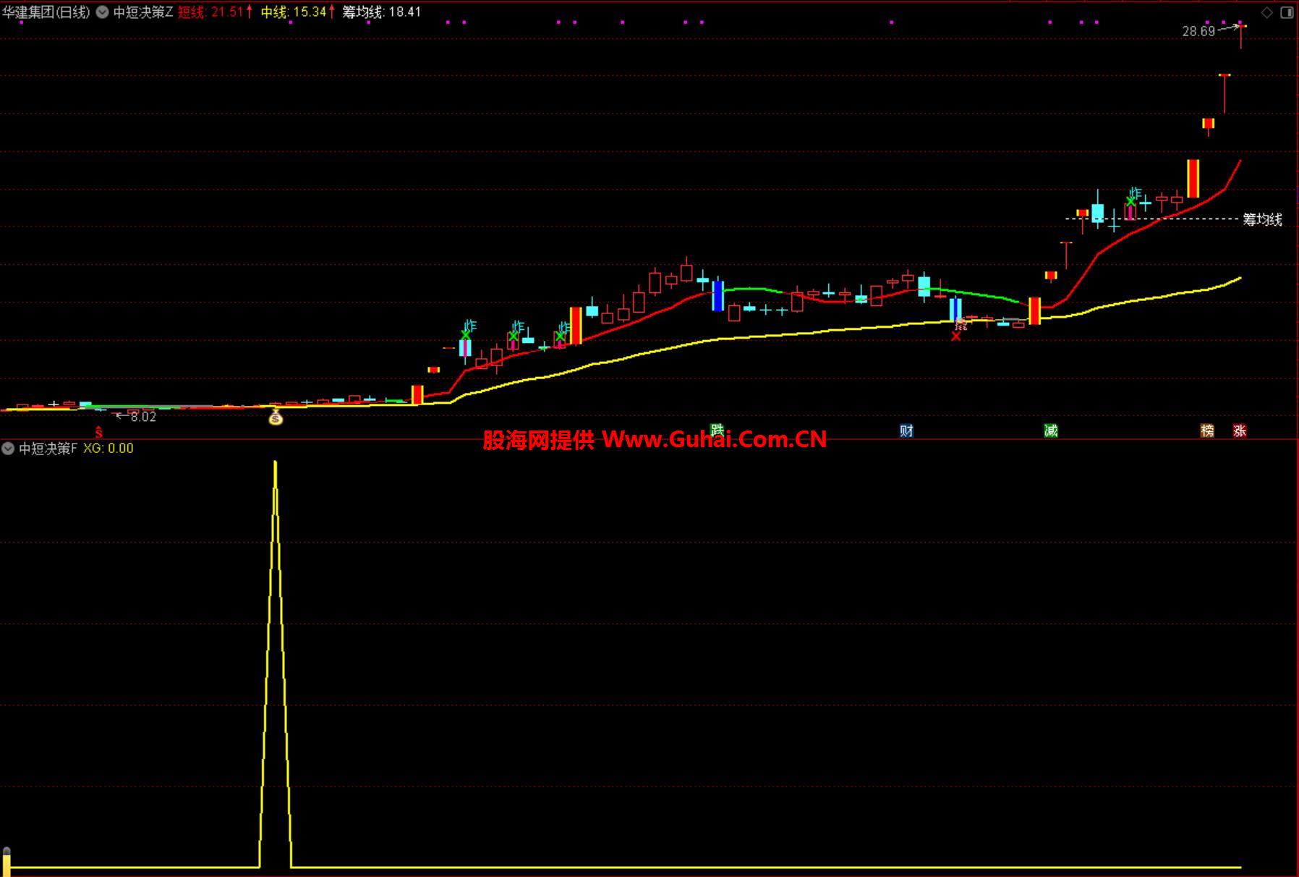Click the 筹均线 dashed line label
The image size is (1299, 877).
click(x=1262, y=219)
